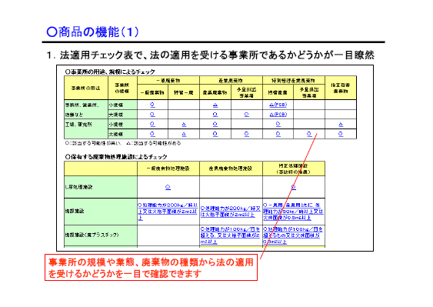Open the 焼却施設 link under 産業廃棄物処理施設
The image size is (433, 307).
tap(231, 212)
